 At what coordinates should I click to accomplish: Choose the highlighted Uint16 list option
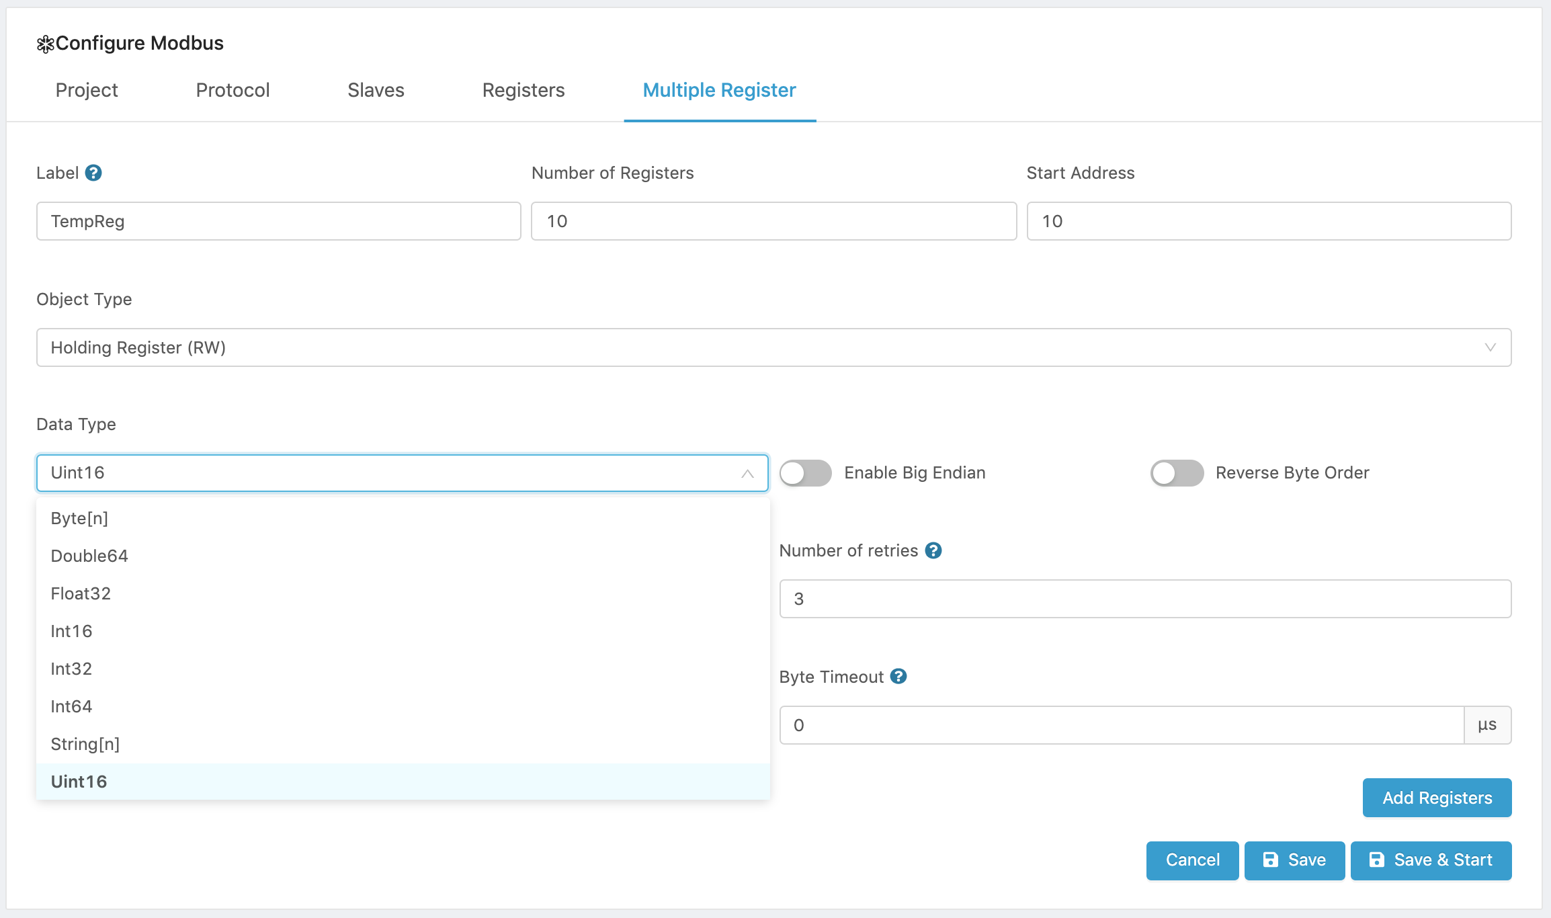(403, 782)
